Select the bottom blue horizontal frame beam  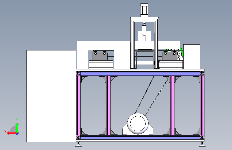(140, 137)
